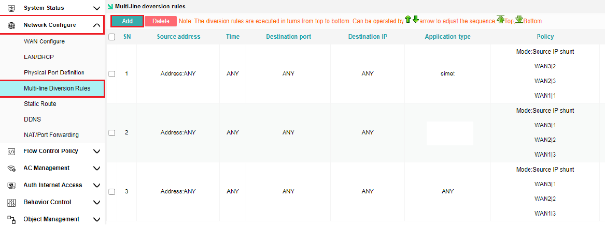605x227 pixels.
Task: Click the Auth Internet Access icon
Action: point(12,186)
